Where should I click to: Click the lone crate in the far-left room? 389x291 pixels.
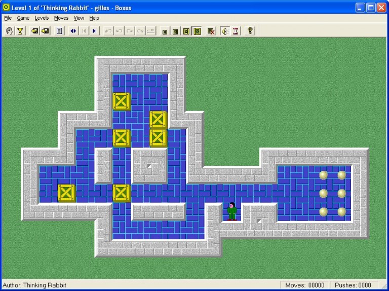[66, 193]
